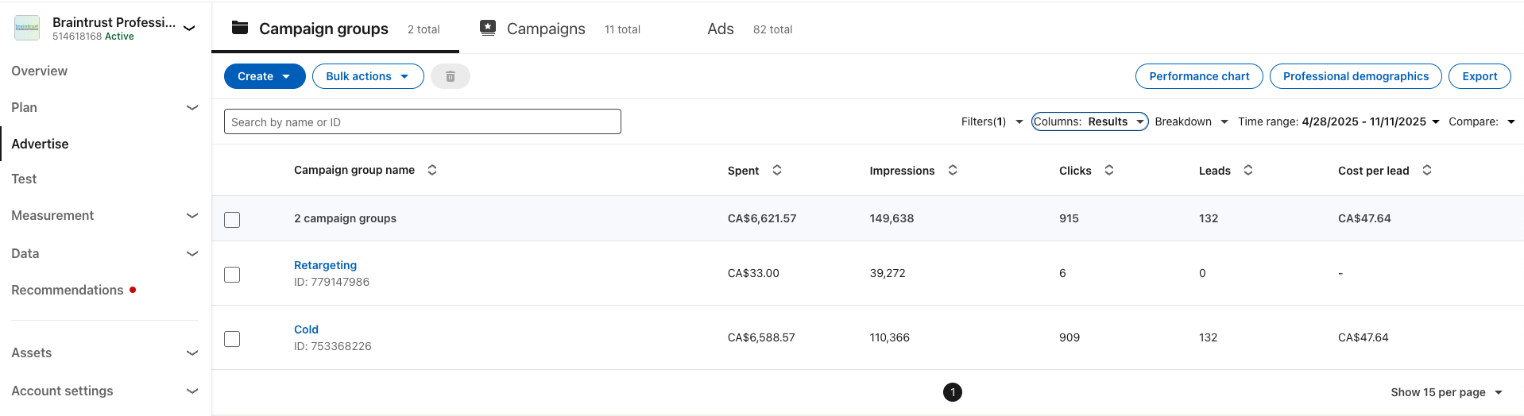Switch to the Campaigns tab

click(545, 29)
